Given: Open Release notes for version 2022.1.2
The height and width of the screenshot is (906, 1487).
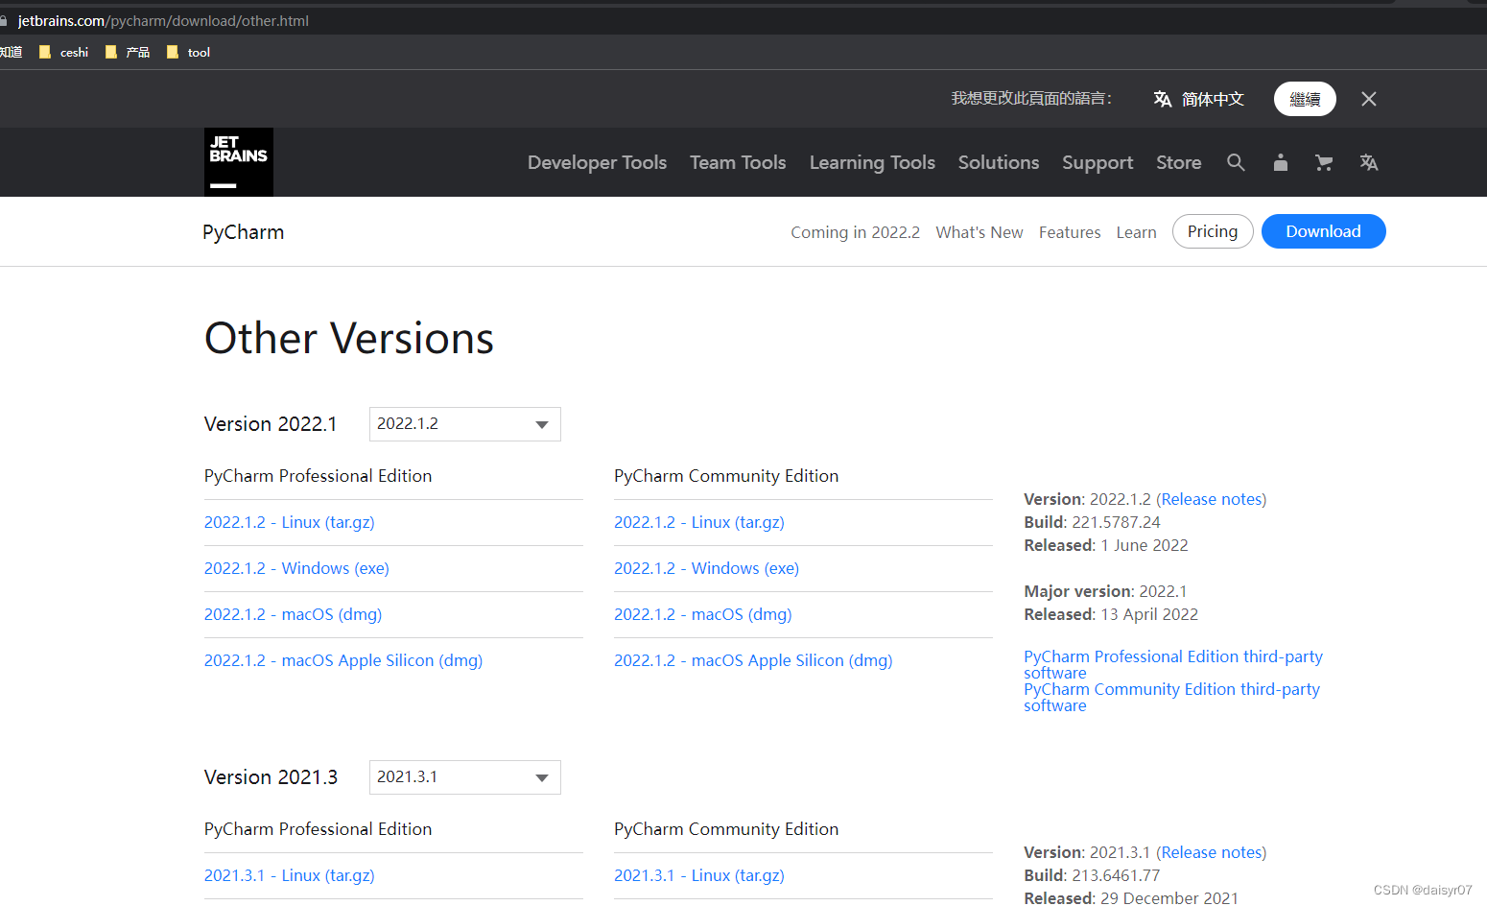Looking at the screenshot, I should [x=1212, y=499].
